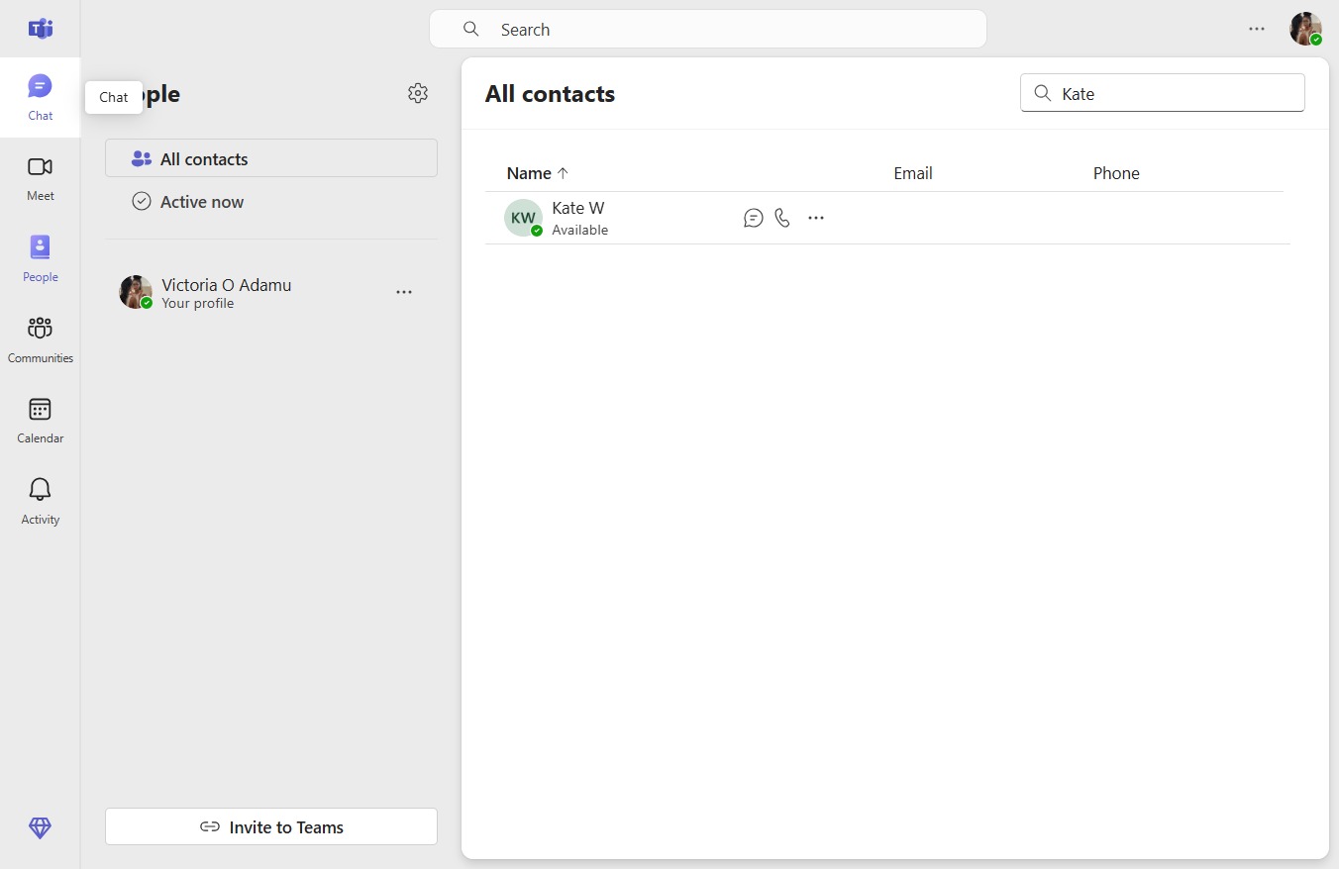
Task: Open profile avatar at top right
Action: 1305,29
